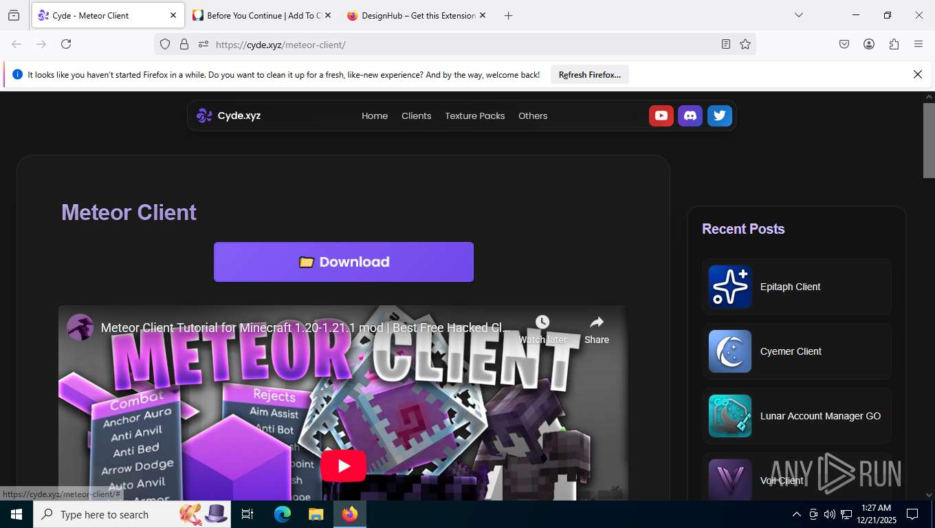Open the site's Twitter icon
The width and height of the screenshot is (935, 528).
point(720,115)
